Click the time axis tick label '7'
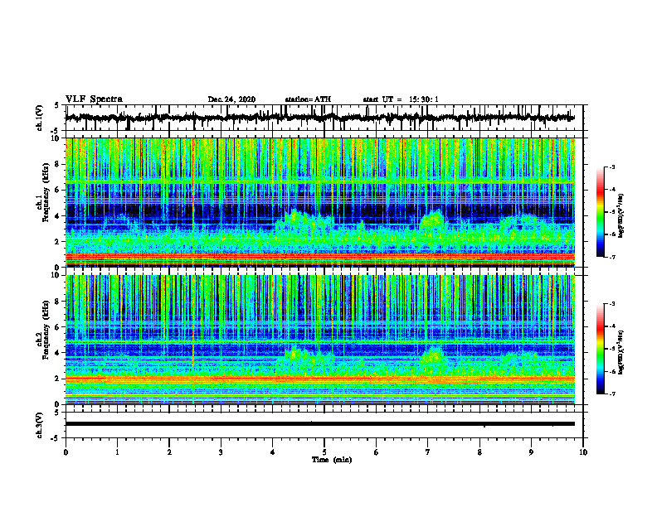The height and width of the screenshot is (507, 657). point(428,452)
